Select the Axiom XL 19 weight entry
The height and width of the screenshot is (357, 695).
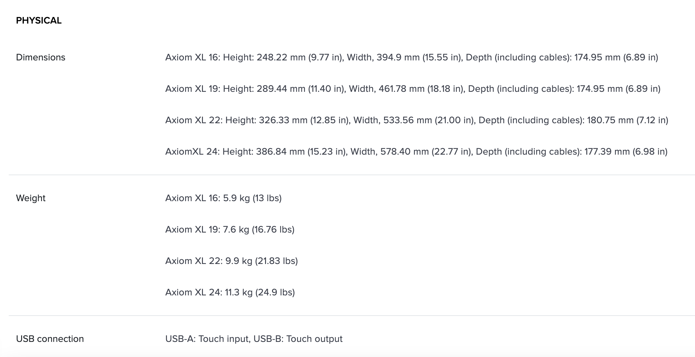[229, 230]
